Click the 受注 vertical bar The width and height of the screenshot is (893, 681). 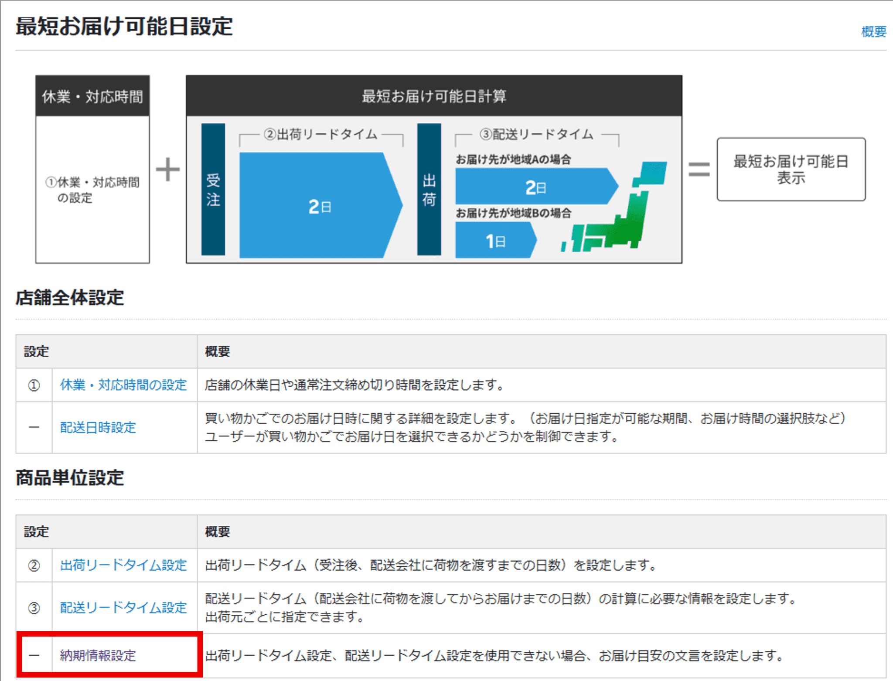click(213, 190)
